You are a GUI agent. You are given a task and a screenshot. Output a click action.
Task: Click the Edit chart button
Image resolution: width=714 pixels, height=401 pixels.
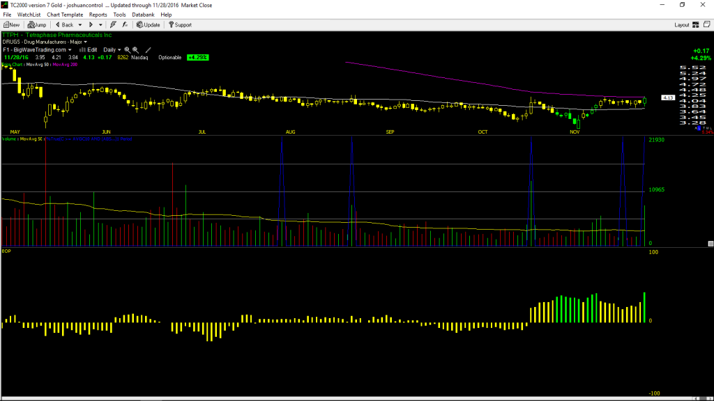click(x=89, y=49)
